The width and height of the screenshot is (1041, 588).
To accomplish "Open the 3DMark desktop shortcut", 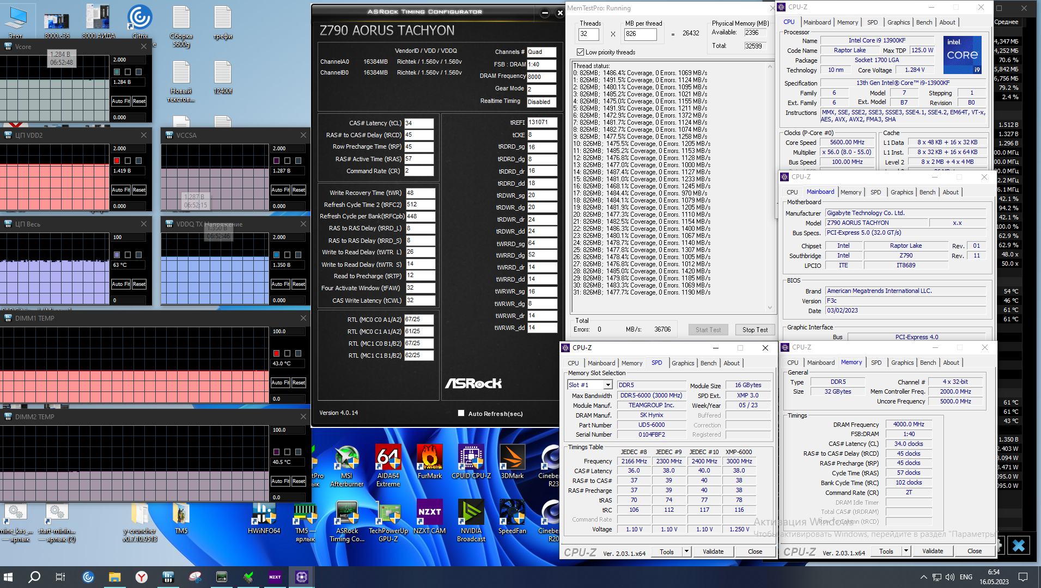I will point(512,462).
